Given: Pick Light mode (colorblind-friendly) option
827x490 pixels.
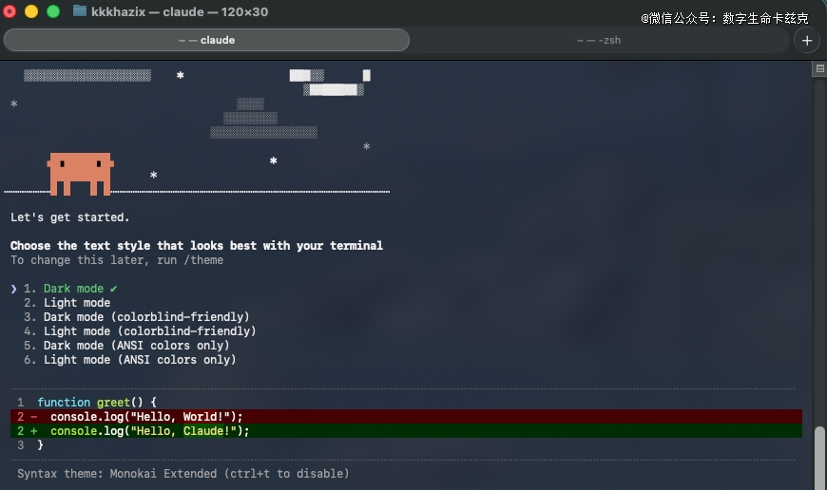Looking at the screenshot, I should pyautogui.click(x=149, y=331).
